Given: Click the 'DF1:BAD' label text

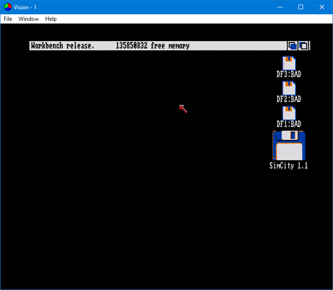Looking at the screenshot, I should coord(289,124).
